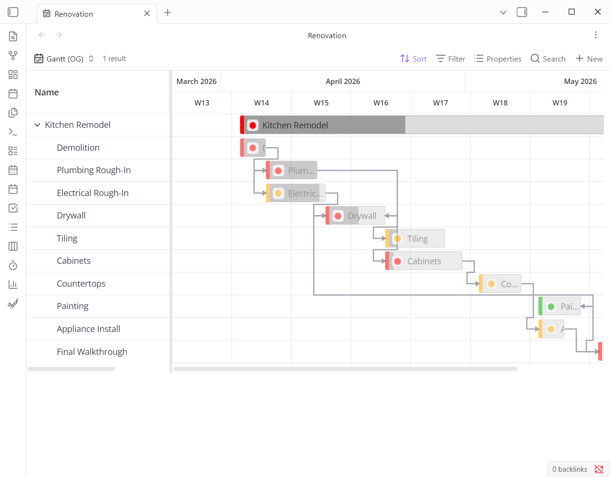Click the Appliance Install task bar

(551, 329)
